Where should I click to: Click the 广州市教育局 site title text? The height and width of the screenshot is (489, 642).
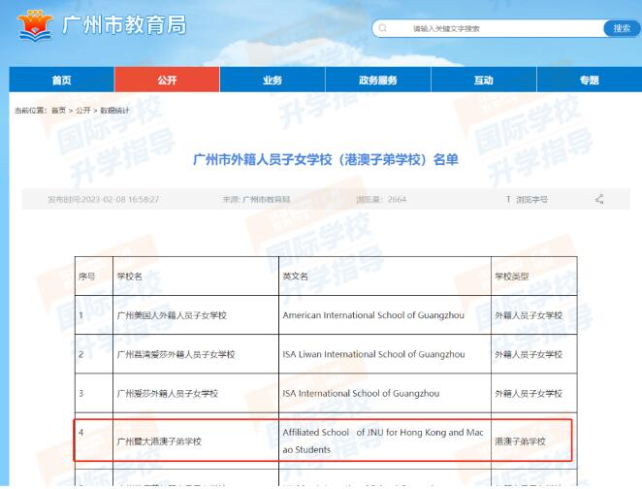[x=124, y=25]
